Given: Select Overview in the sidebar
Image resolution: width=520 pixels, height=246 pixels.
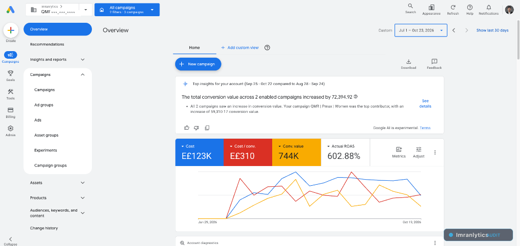Looking at the screenshot, I should click(58, 29).
